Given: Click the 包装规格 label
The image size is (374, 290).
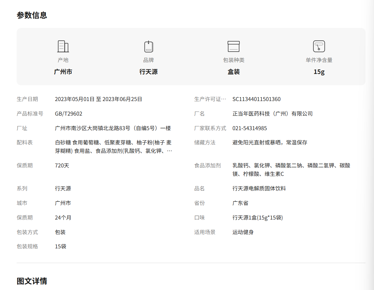Looking at the screenshot, I should [x=27, y=247].
